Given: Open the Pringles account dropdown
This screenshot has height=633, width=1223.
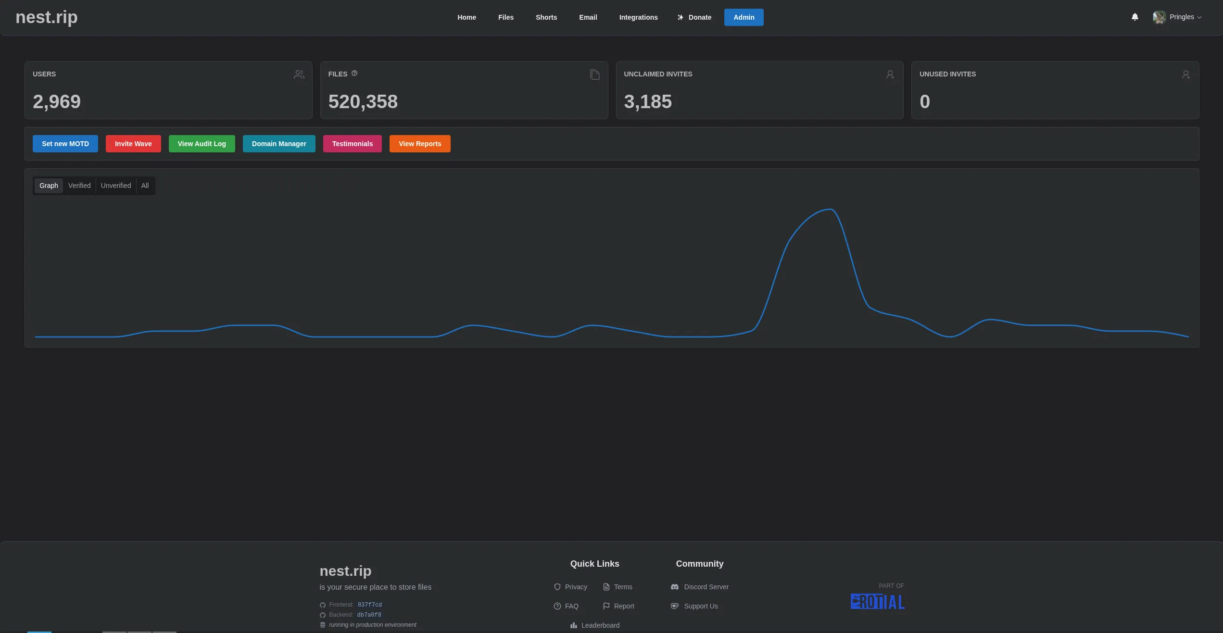Looking at the screenshot, I should click(x=1177, y=17).
